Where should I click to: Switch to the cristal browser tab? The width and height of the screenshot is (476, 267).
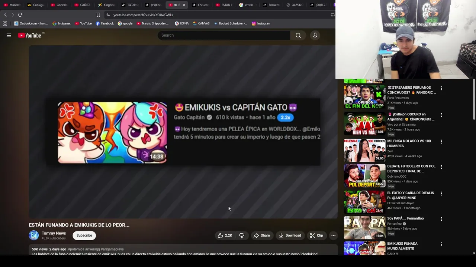(x=248, y=5)
